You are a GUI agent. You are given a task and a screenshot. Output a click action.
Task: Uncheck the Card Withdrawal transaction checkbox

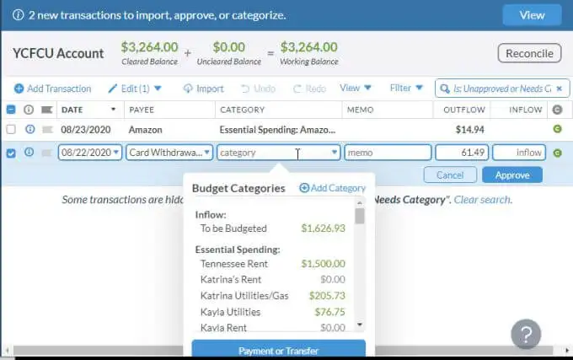pos(11,153)
